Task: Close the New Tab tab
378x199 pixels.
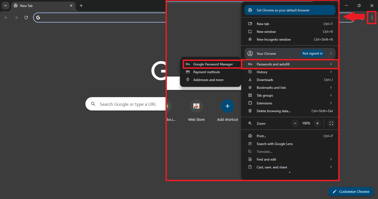Action: tap(71, 6)
